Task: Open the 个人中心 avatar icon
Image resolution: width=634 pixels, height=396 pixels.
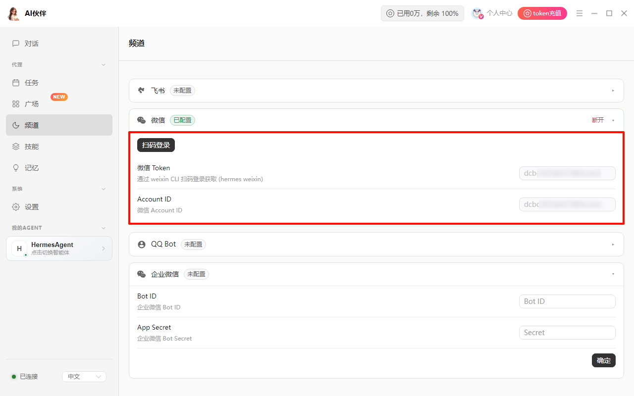Action: click(477, 13)
